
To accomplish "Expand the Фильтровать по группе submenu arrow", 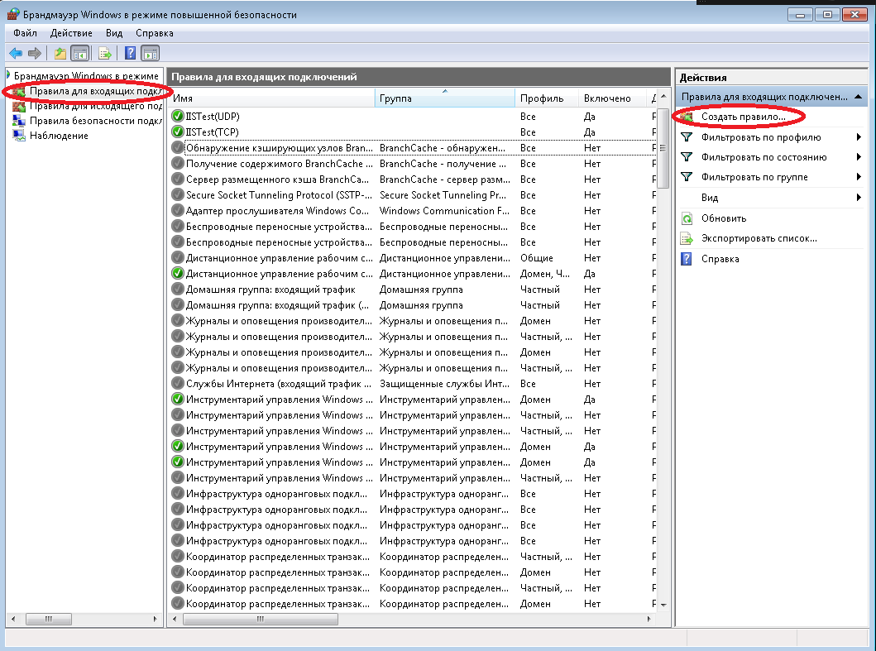I will click(x=859, y=177).
